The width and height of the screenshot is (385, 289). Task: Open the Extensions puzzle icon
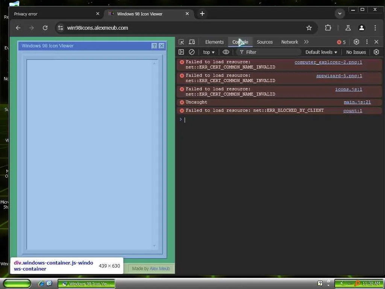click(x=328, y=28)
